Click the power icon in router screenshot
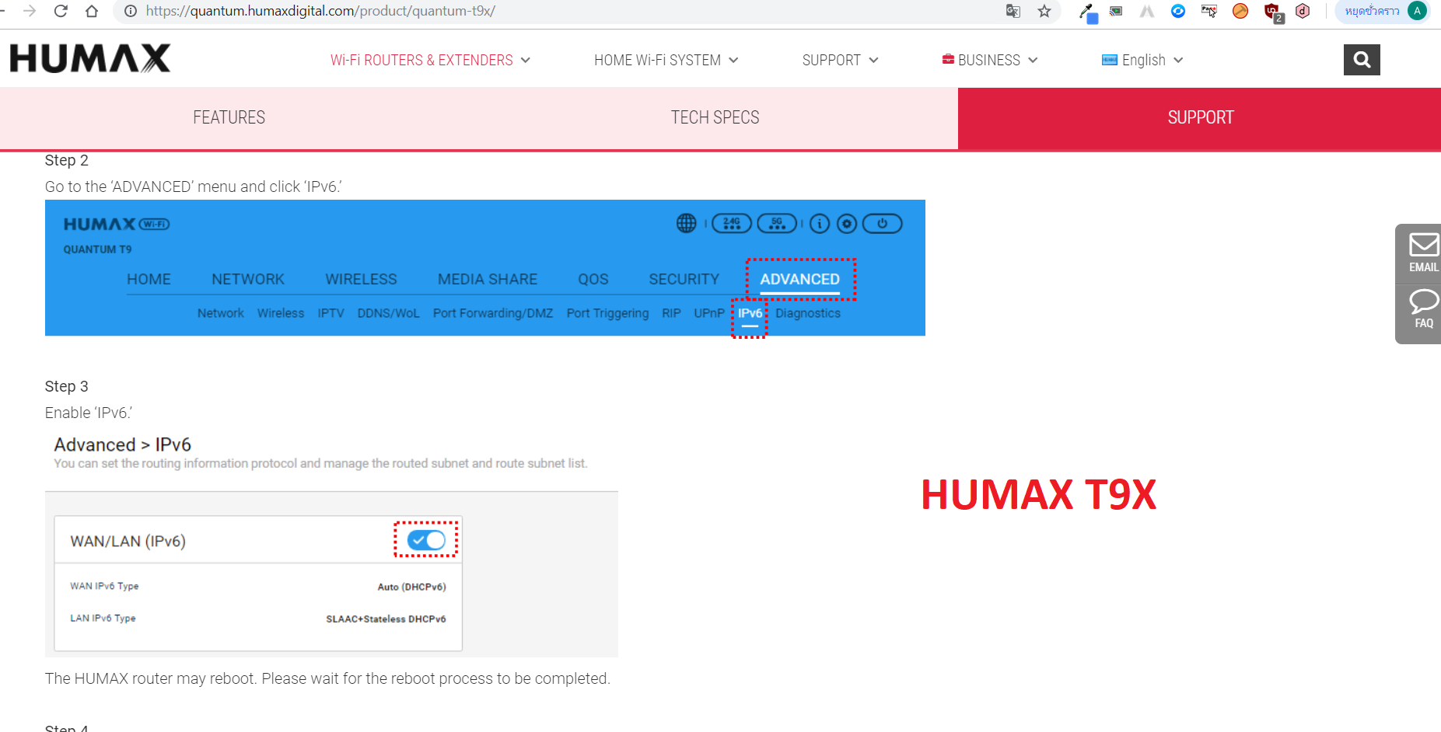Viewport: 1441px width, 732px height. 883,224
